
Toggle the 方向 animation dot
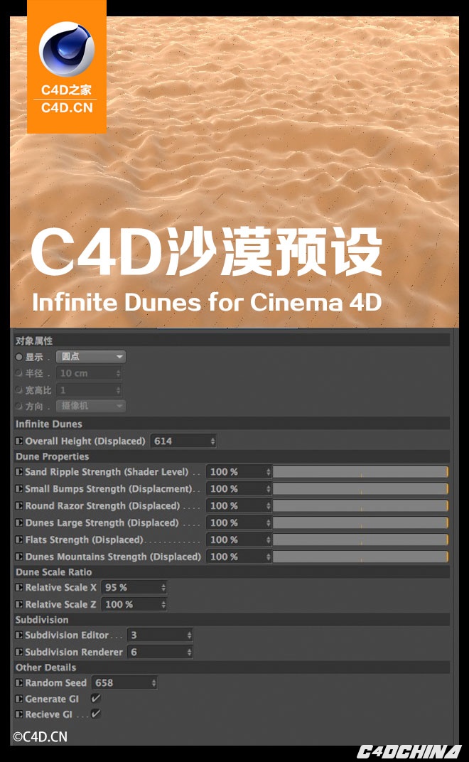[19, 406]
